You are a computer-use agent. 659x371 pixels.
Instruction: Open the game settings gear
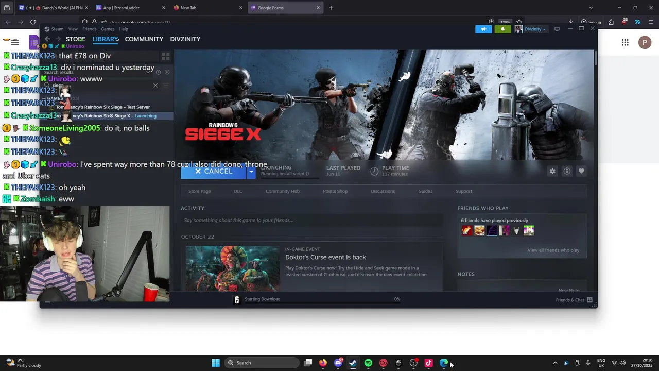[552, 171]
